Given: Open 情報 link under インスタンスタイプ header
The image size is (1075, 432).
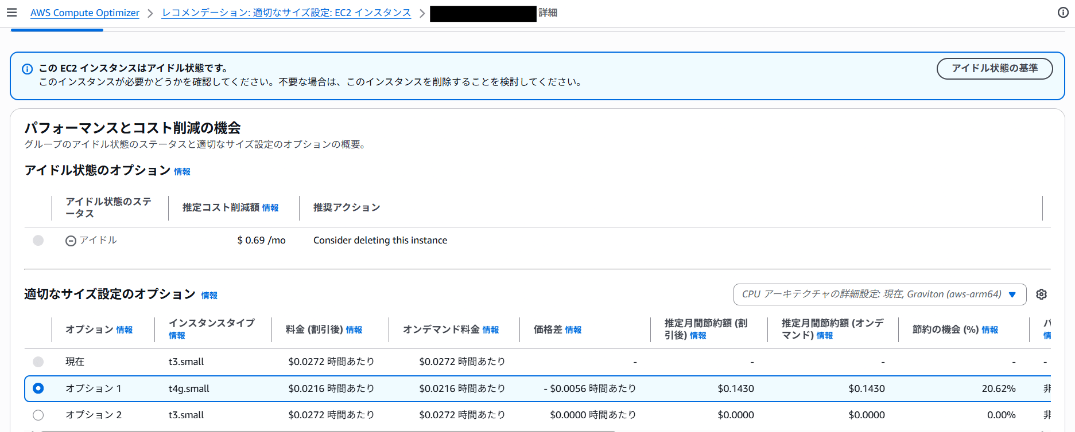Looking at the screenshot, I should (x=177, y=336).
